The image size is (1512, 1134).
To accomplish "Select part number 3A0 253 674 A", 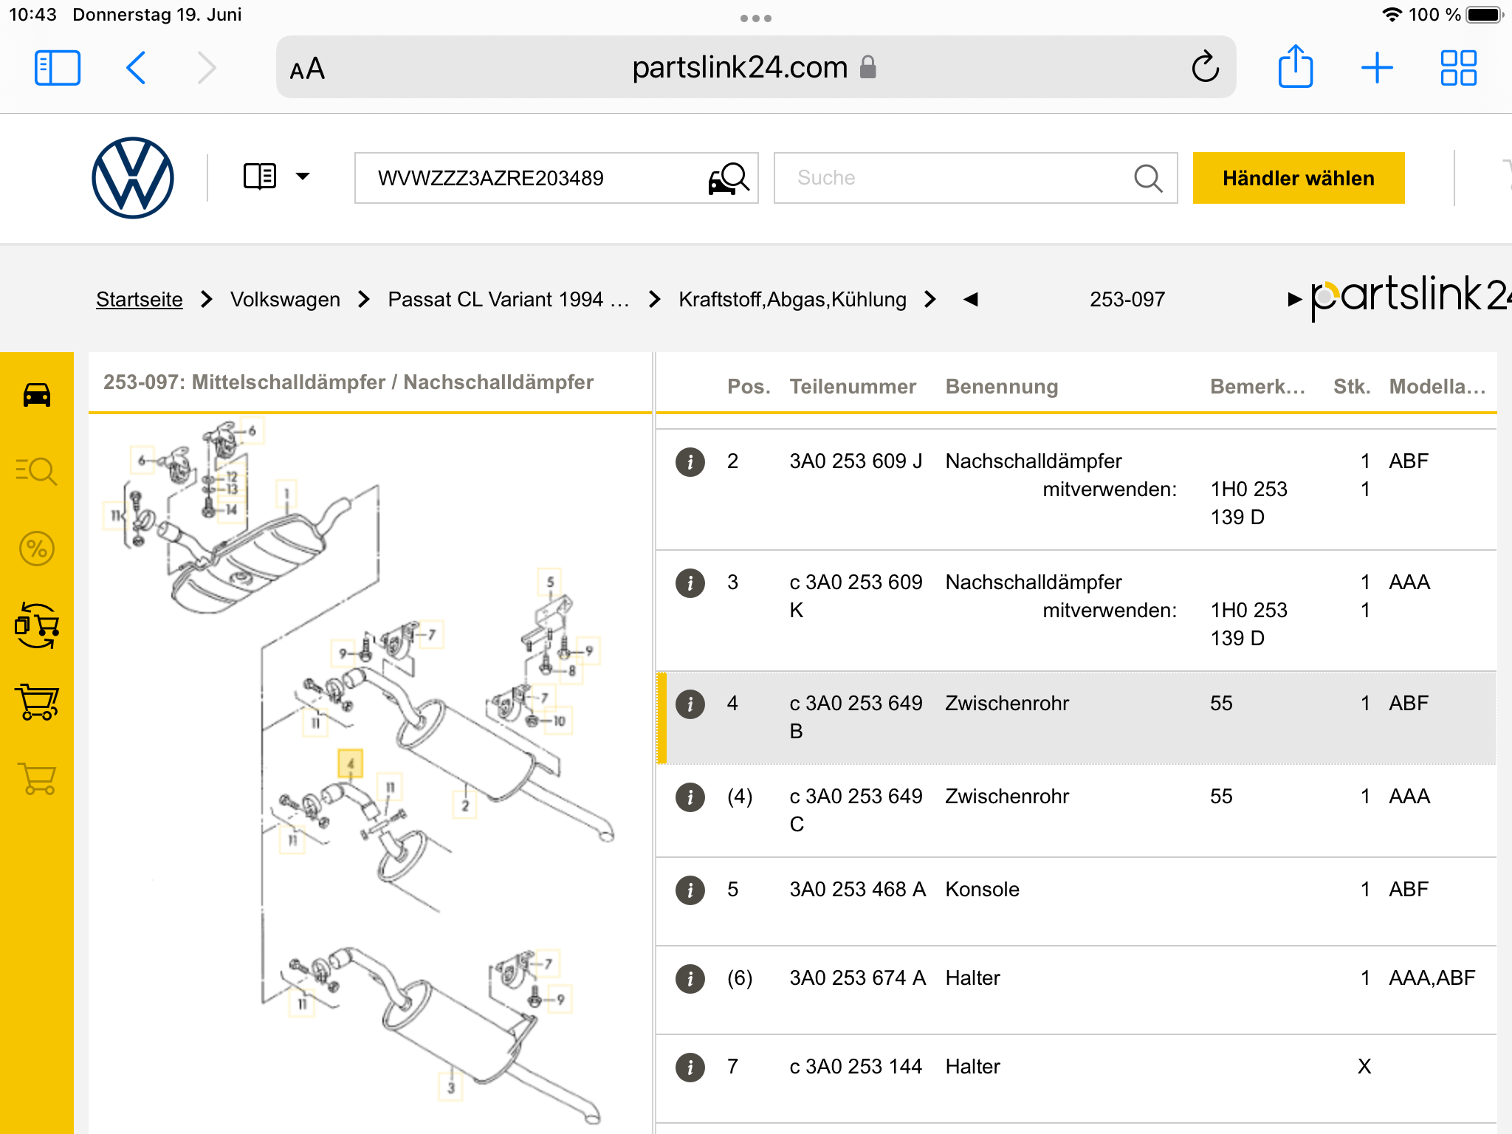I will (x=857, y=978).
